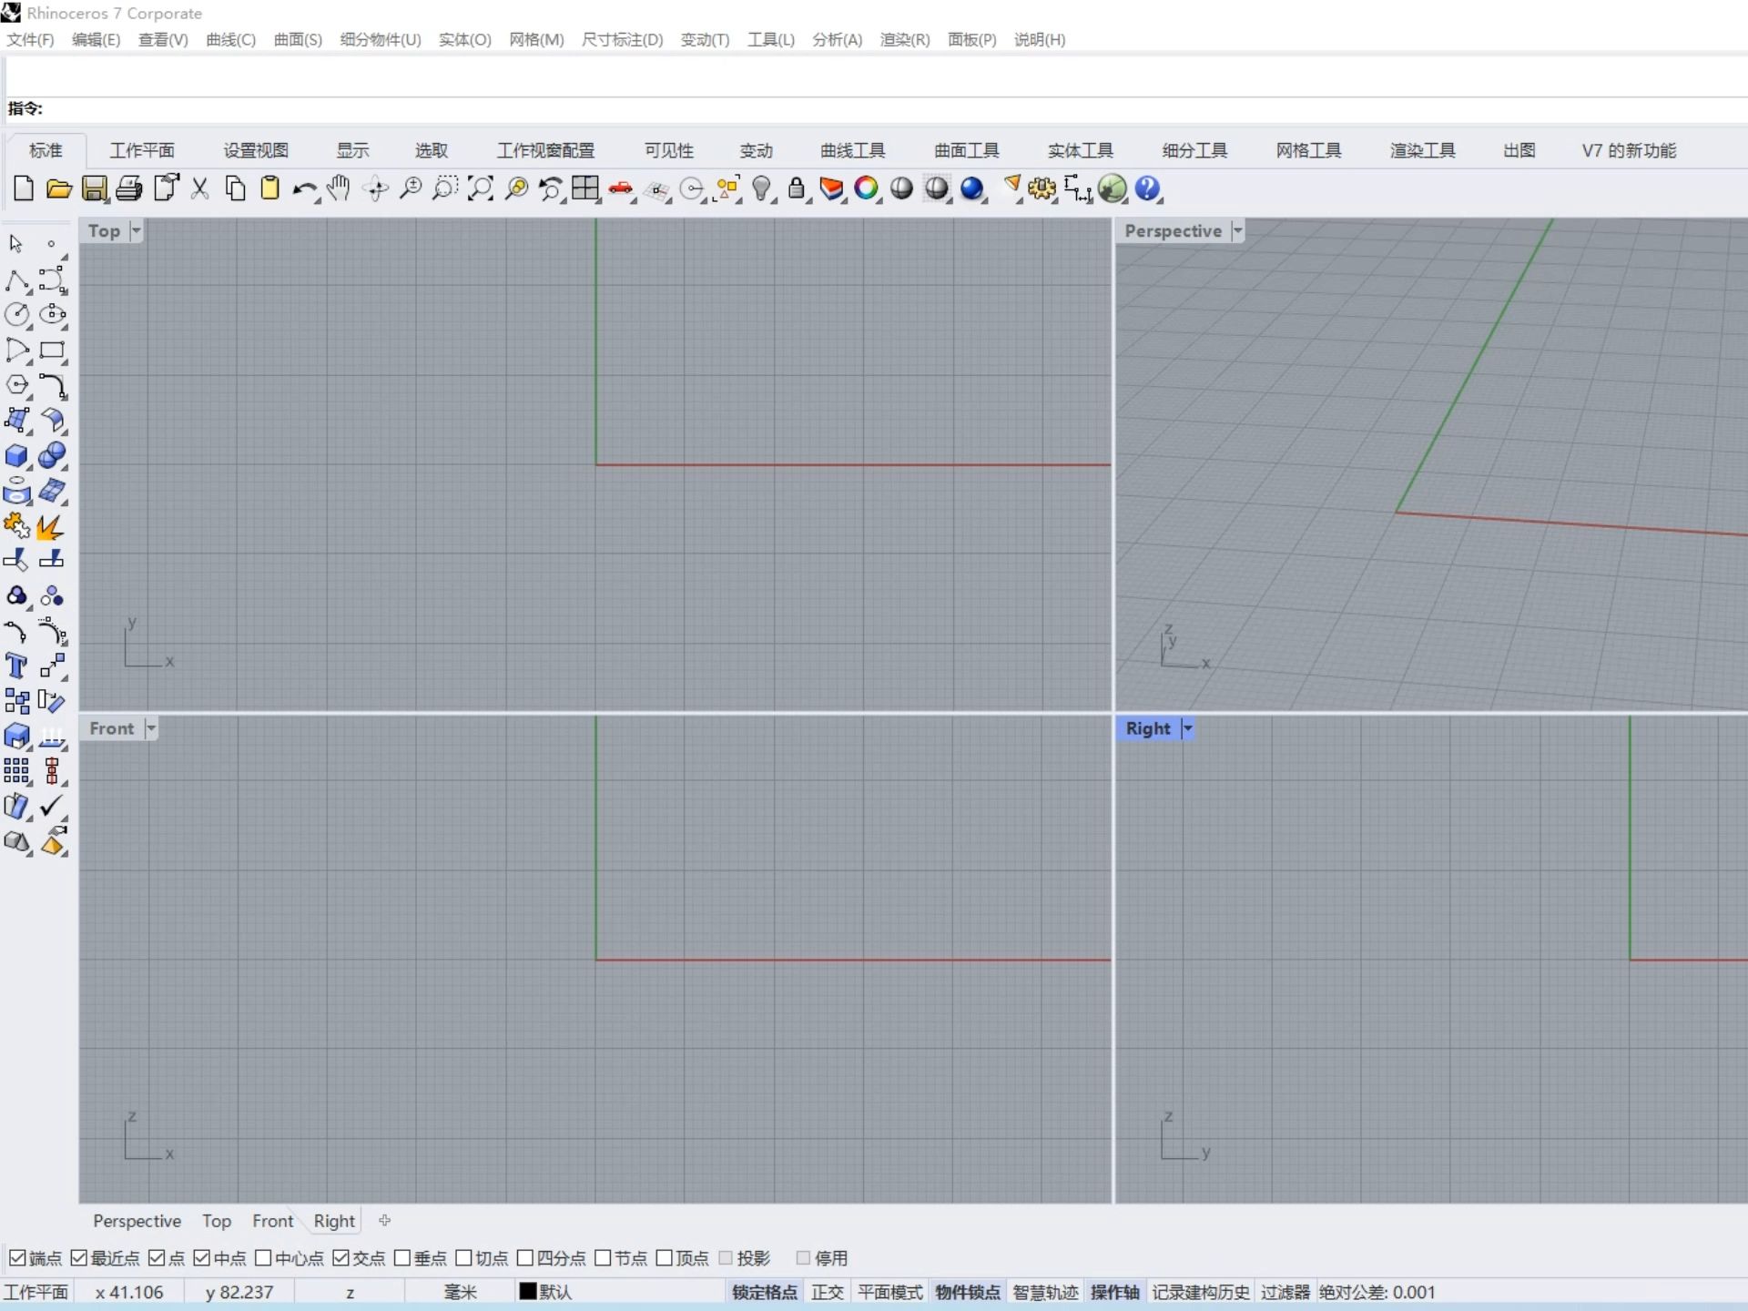
Task: Open the 曲线(C) menu
Action: tap(230, 39)
